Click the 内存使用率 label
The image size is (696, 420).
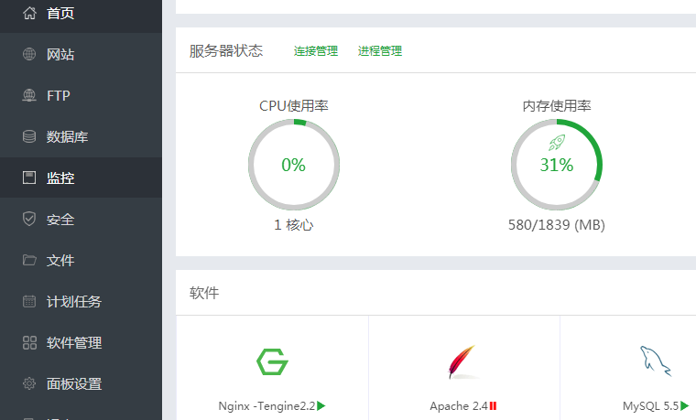[557, 105]
